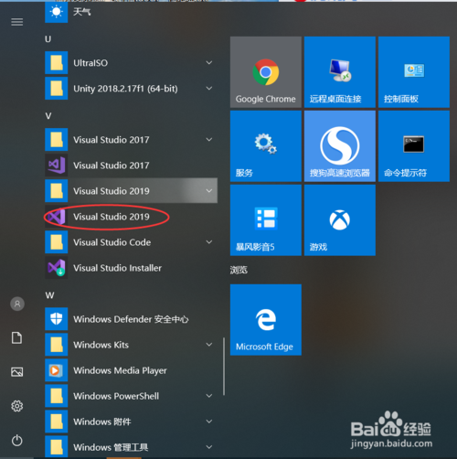The image size is (457, 459).
Task: Click the Windows 附件 folder icon
Action: point(57,422)
